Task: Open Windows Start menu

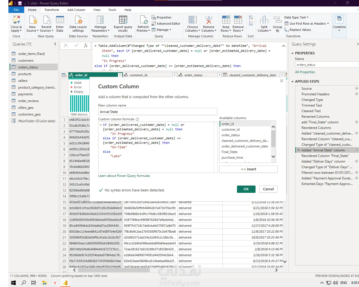Action: coord(13,283)
